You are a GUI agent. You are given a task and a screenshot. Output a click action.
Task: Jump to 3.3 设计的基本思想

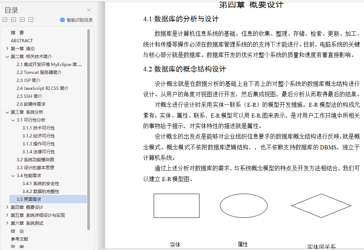[x=35, y=168]
